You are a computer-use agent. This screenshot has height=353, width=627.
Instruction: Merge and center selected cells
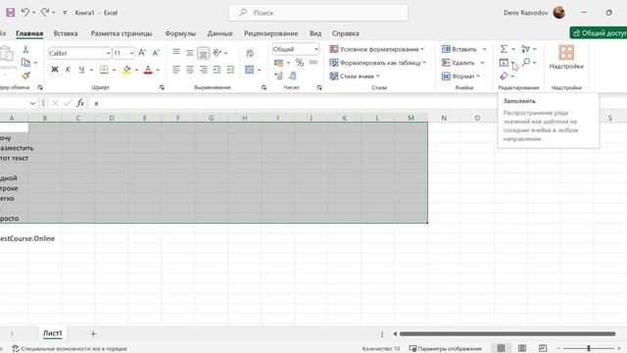[x=250, y=70]
